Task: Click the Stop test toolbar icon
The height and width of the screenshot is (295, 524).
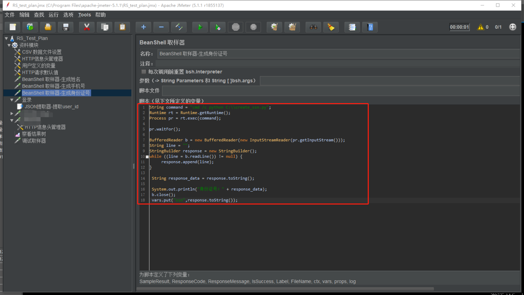Action: tap(236, 27)
